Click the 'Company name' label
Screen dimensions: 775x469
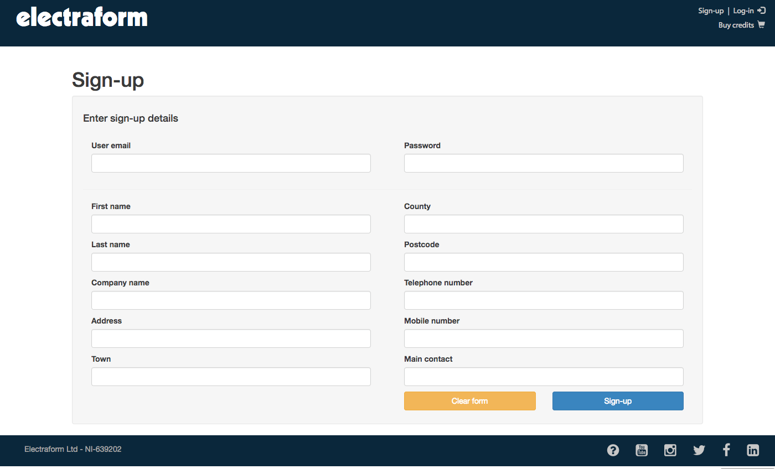click(120, 283)
